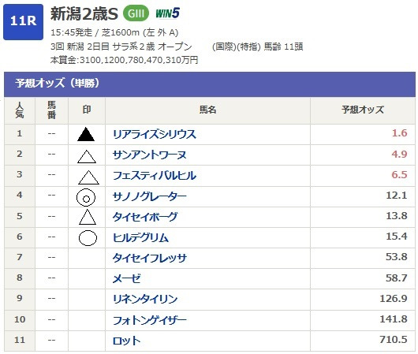Click double circle mark for サノノグレーター
The height and width of the screenshot is (354, 418).
[86, 198]
